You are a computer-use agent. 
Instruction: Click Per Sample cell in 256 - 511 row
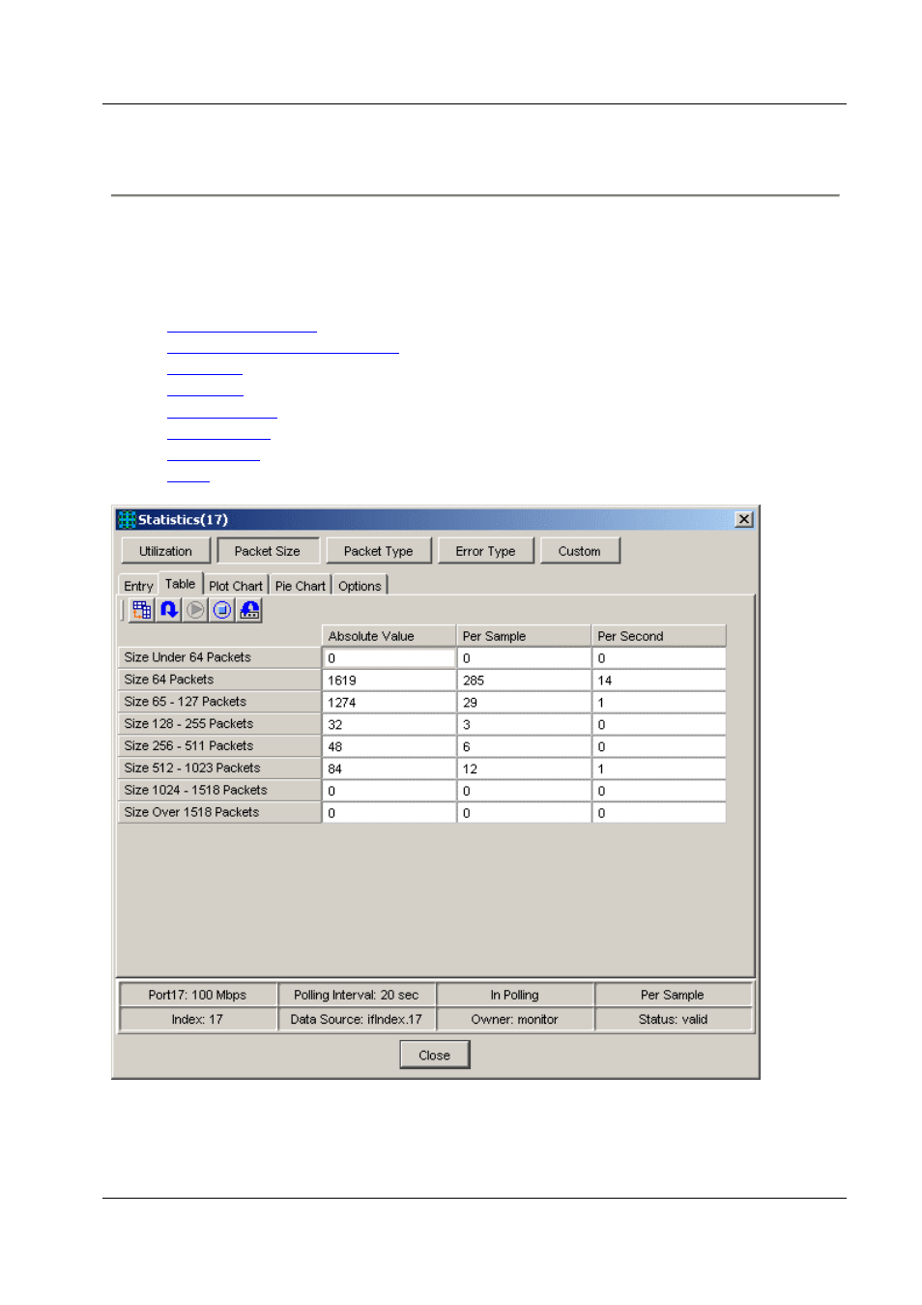coord(524,747)
